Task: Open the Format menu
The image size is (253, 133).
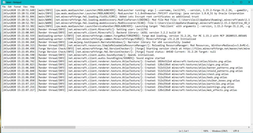Action: [17, 7]
